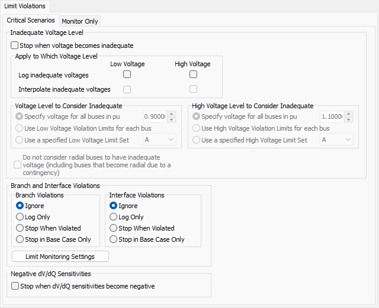The image size is (379, 308).
Task: Select the Critical Scenarios tab
Action: click(x=31, y=21)
